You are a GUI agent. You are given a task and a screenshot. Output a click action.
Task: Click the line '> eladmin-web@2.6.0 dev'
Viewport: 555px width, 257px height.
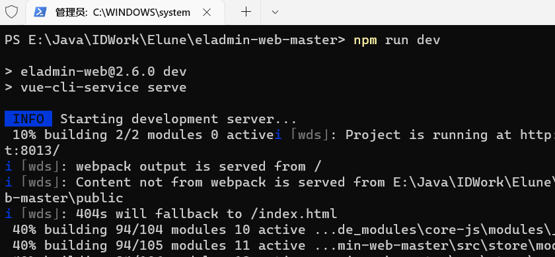coord(96,72)
